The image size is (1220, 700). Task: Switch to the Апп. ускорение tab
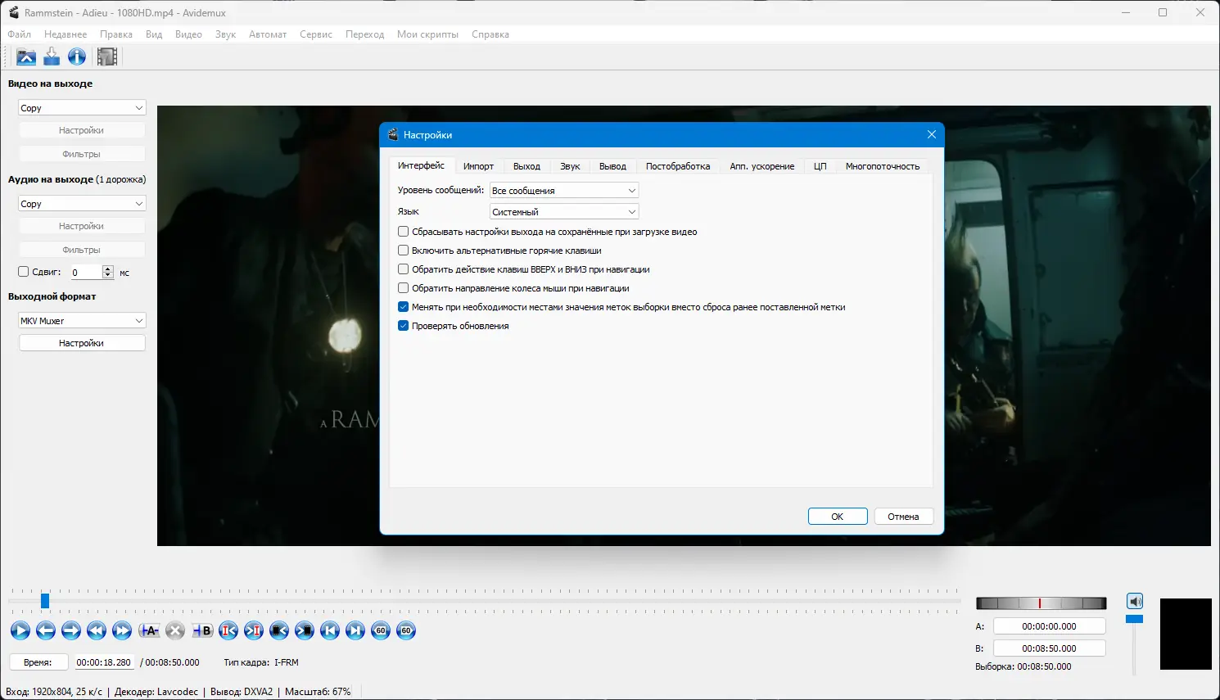point(762,166)
